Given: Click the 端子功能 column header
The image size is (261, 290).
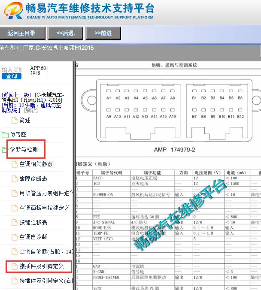Looking at the screenshot, I should pyautogui.click(x=152, y=173).
